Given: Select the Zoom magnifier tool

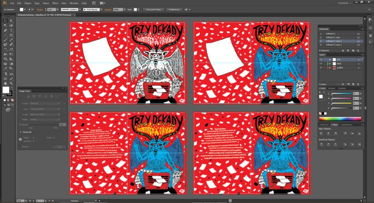Looking at the screenshot, I should click(x=11, y=83).
